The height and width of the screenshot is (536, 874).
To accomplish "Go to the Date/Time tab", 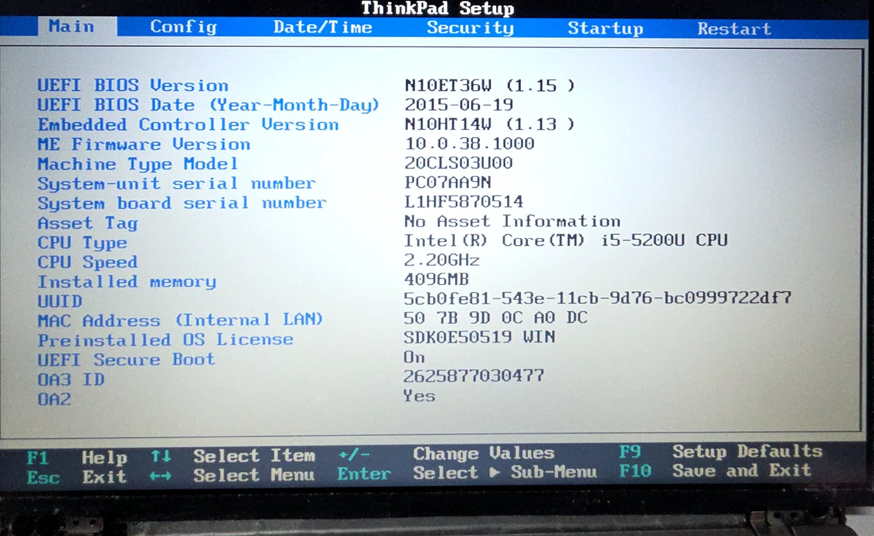I will [323, 27].
